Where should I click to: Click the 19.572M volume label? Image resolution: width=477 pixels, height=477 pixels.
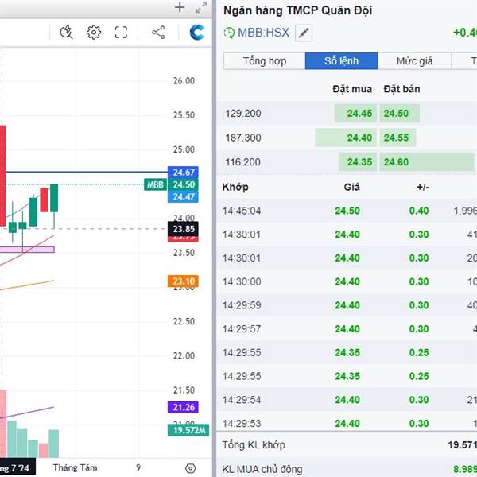click(188, 430)
